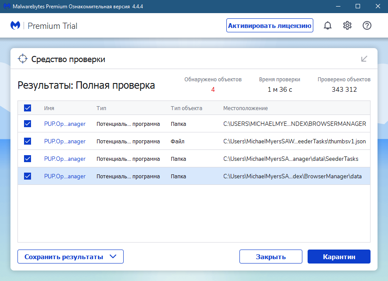The image size is (388, 281).
Task: Select the path ending in data\SeederTasks
Action: pos(291,159)
